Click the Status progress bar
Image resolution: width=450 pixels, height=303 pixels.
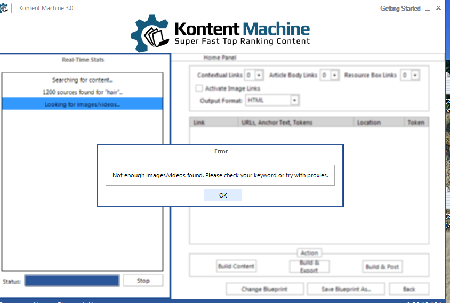click(72, 280)
